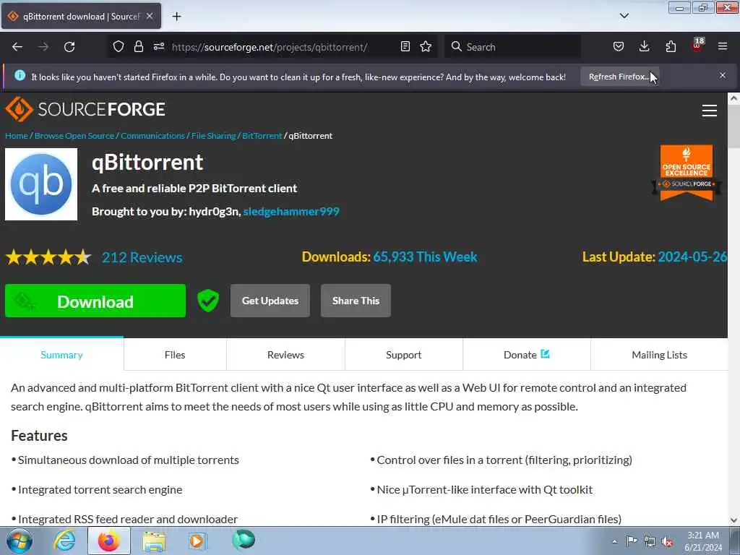The height and width of the screenshot is (555, 740).
Task: Open the Firefox application menu icon
Action: coord(723,46)
